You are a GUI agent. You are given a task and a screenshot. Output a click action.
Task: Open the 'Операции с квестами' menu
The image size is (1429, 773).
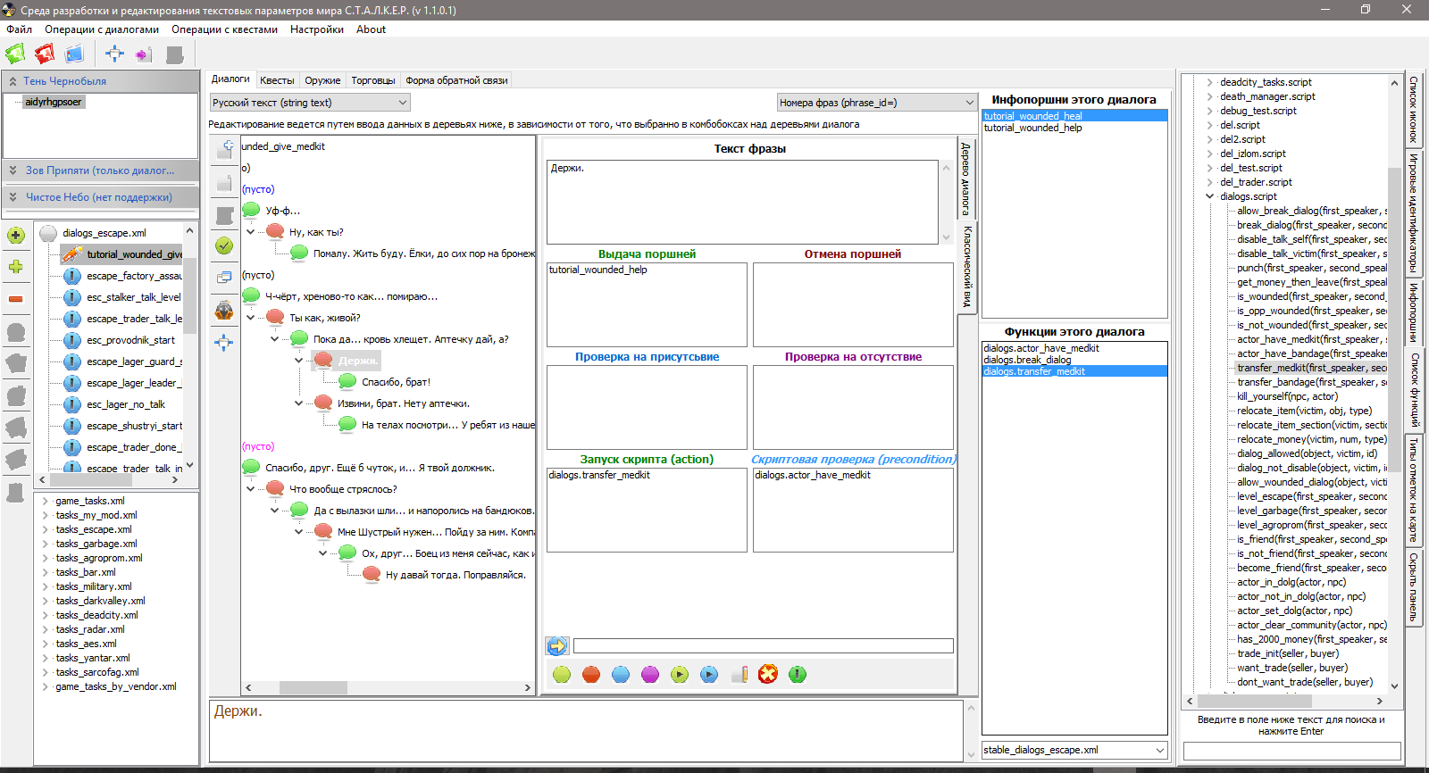point(224,29)
